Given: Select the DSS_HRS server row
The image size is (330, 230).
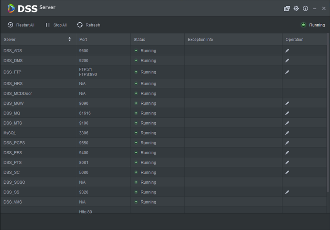Looking at the screenshot, I should 37,83.
